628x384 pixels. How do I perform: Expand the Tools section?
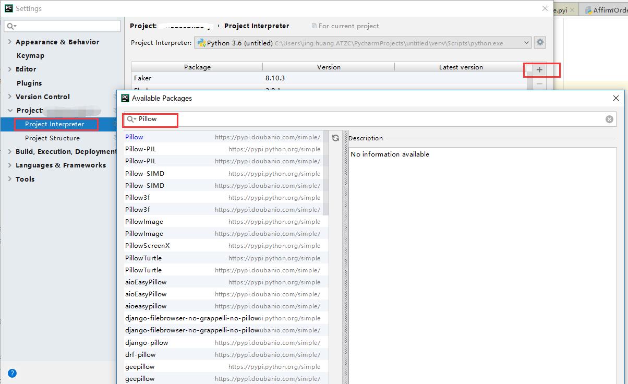10,179
